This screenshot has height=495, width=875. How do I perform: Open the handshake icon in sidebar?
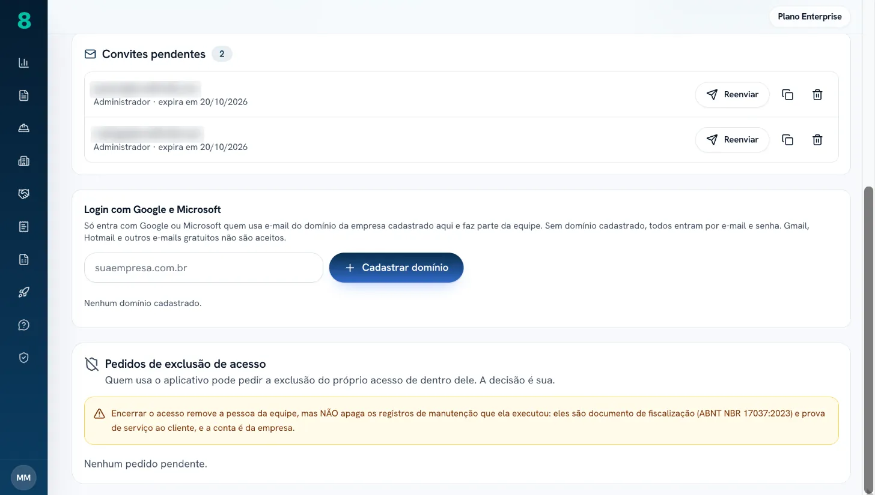pos(23,194)
